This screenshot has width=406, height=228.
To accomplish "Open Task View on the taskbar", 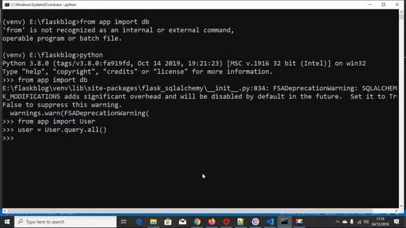I will click(124, 222).
